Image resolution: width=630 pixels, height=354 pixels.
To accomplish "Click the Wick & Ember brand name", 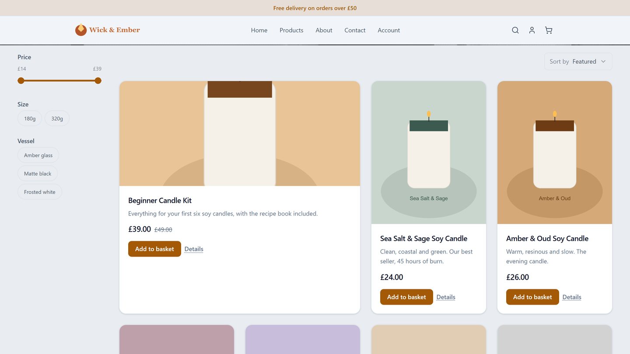I will [115, 30].
